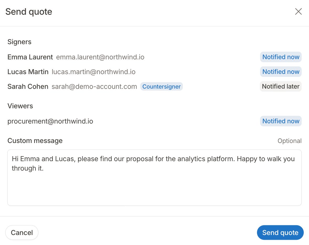
Task: Click into the Custom message text area
Action: click(154, 178)
